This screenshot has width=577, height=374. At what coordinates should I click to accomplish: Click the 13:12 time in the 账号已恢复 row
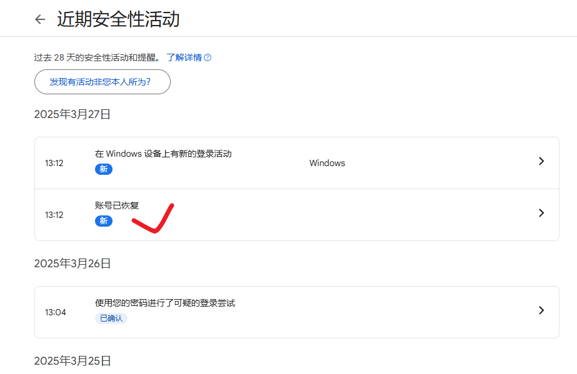[x=54, y=215]
